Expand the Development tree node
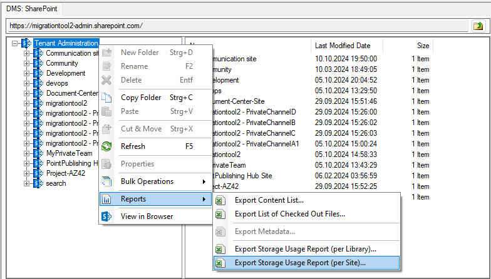The height and width of the screenshot is (279, 491). pos(26,74)
